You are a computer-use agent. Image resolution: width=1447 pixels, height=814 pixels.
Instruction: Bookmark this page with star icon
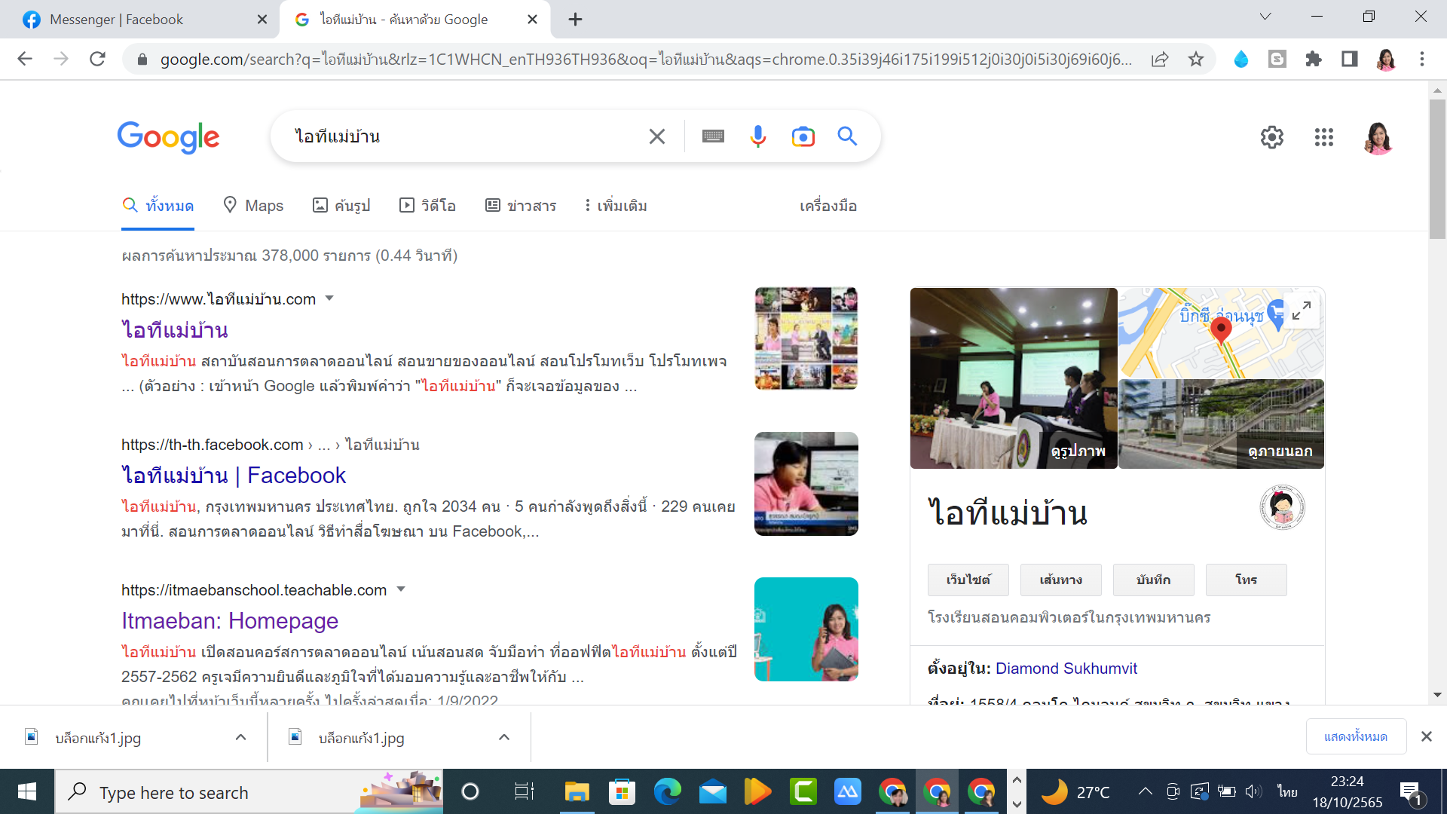1196,59
